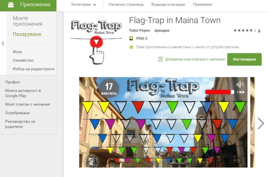268x177 pixels.
Task: Click the five-star rating display
Action: [243, 31]
